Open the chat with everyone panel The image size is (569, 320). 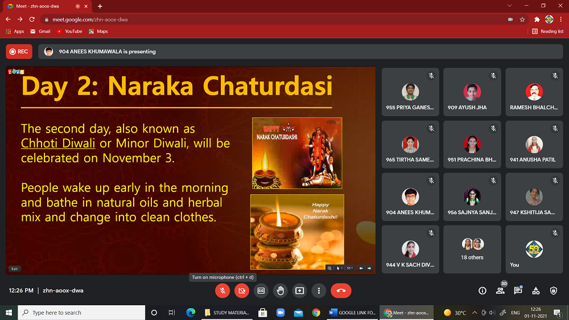(x=518, y=290)
